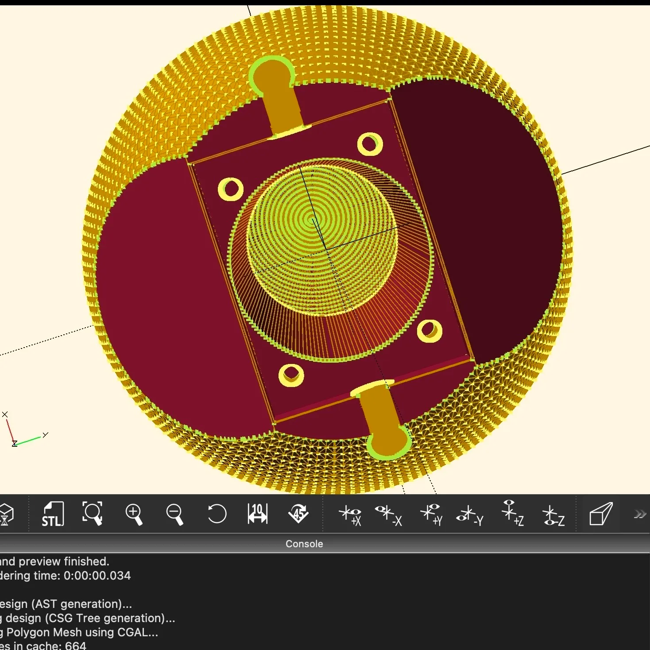
Task: Zoom out of the 3D preview
Action: click(x=174, y=514)
